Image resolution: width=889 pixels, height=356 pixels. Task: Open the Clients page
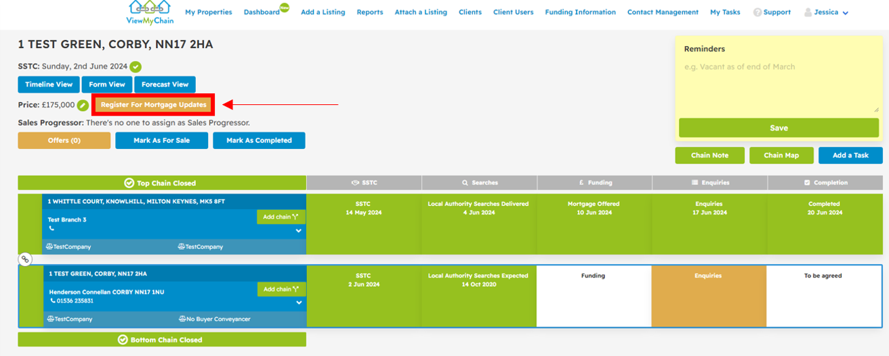pyautogui.click(x=470, y=12)
